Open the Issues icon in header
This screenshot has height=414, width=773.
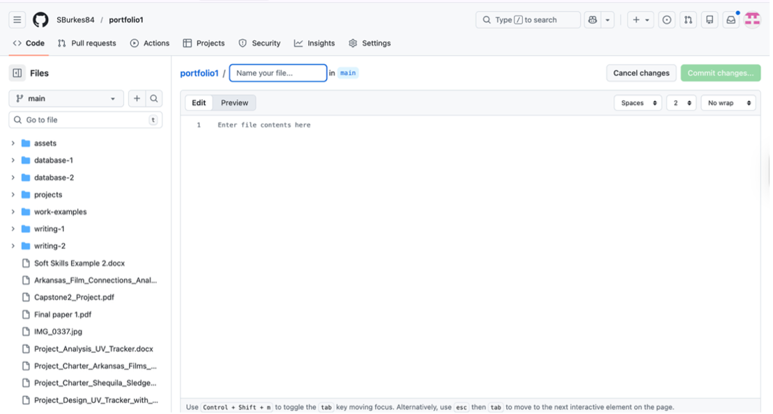click(666, 19)
